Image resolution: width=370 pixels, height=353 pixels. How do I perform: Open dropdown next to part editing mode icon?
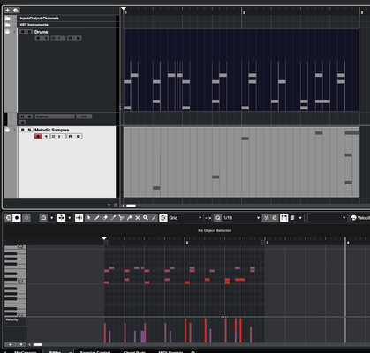[70, 218]
